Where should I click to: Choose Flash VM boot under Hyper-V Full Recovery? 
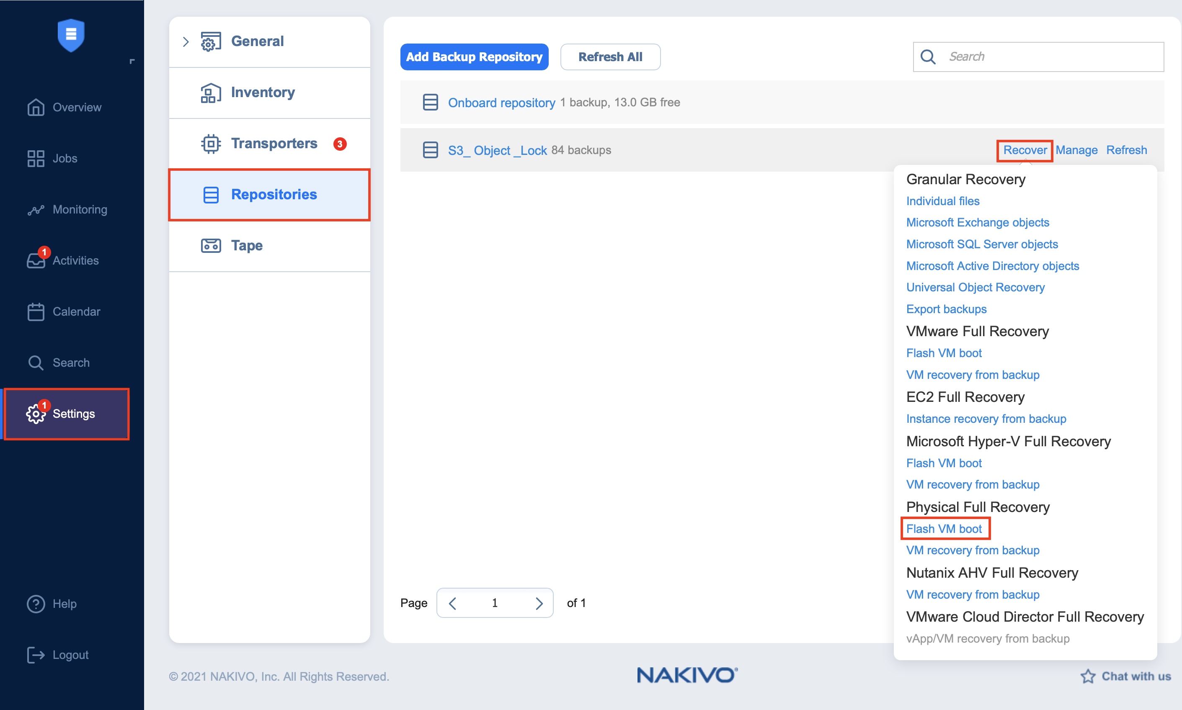944,463
